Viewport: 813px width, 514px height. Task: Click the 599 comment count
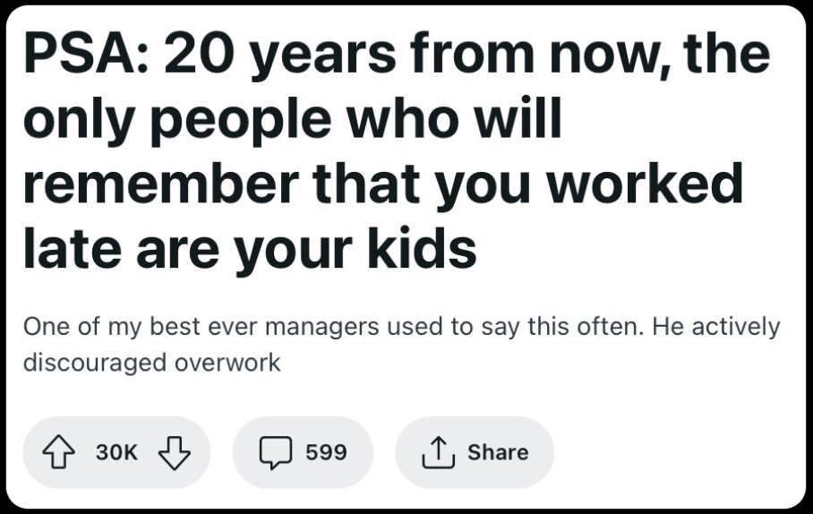pos(326,452)
